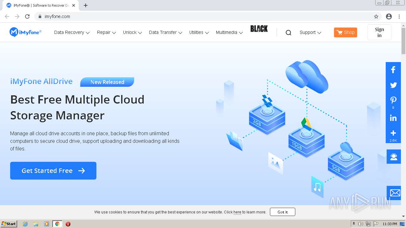Click the Sign in button

[x=379, y=32]
